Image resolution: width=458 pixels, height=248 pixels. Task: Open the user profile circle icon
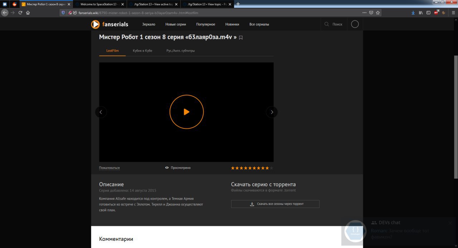[355, 24]
